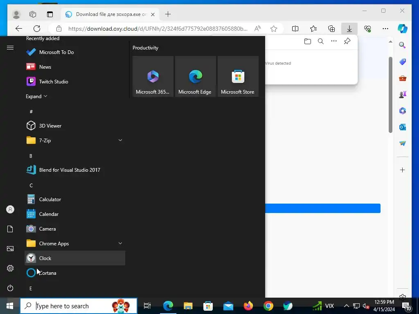Open Edge Collections
Image resolution: width=419 pixels, height=314 pixels.
click(331, 29)
